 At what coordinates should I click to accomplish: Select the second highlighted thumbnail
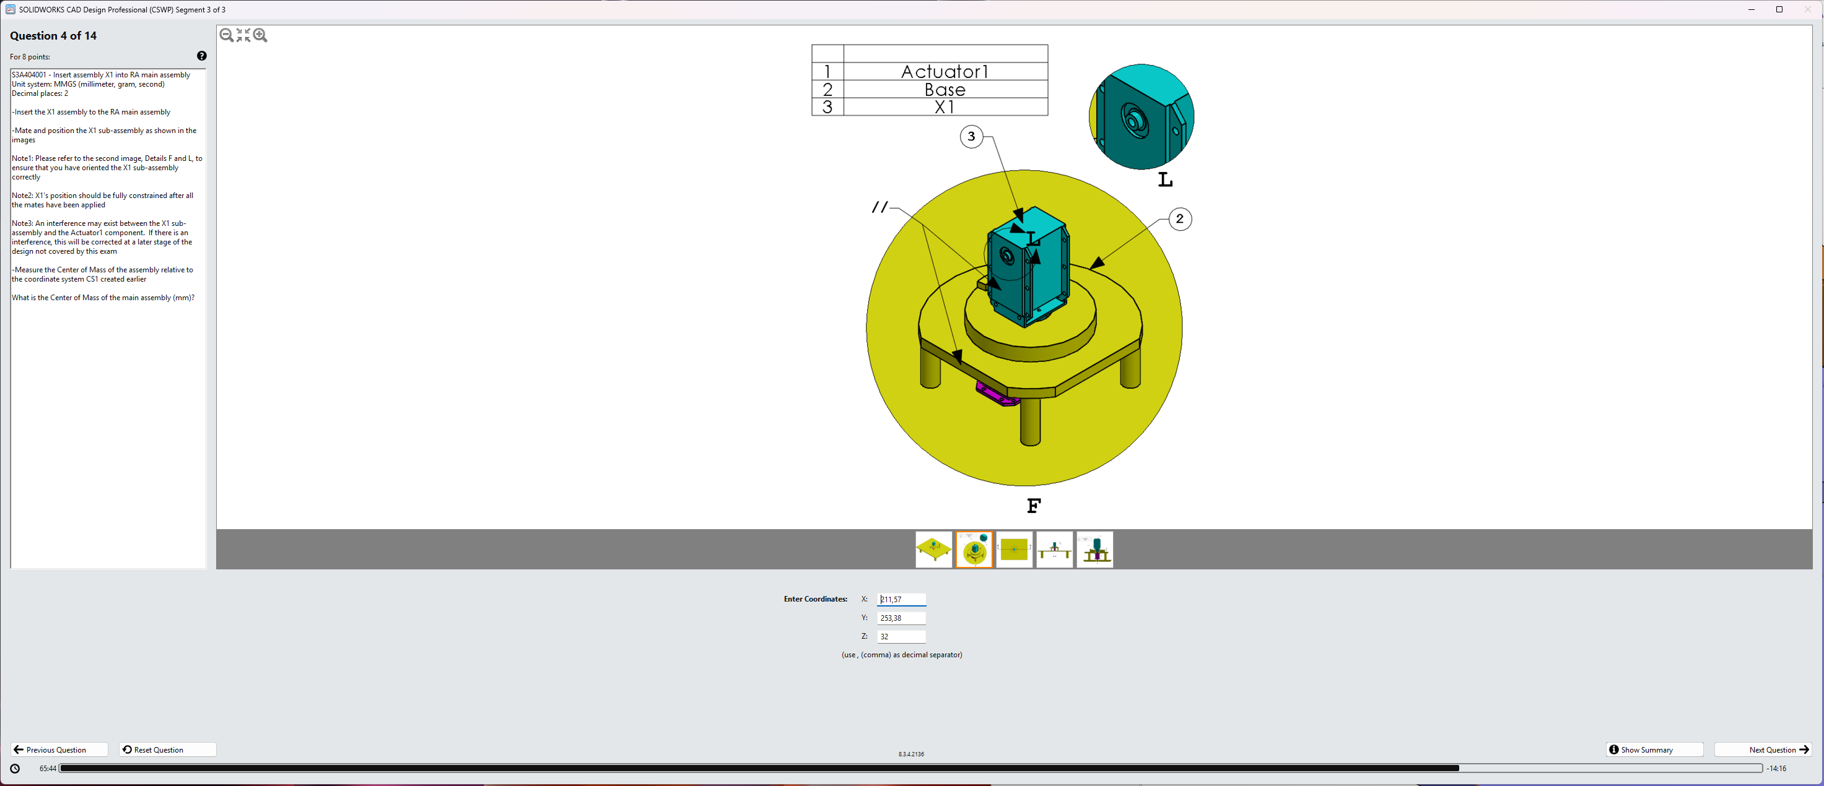(x=974, y=549)
